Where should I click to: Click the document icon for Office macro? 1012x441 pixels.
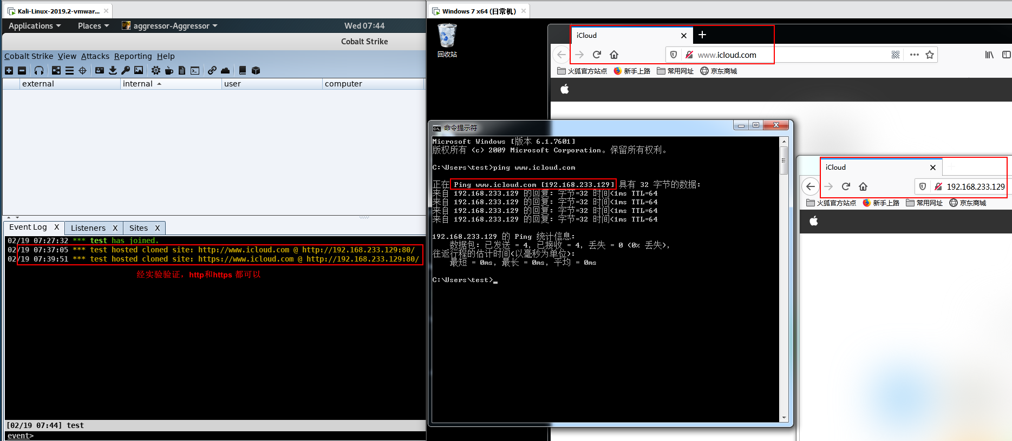click(182, 70)
